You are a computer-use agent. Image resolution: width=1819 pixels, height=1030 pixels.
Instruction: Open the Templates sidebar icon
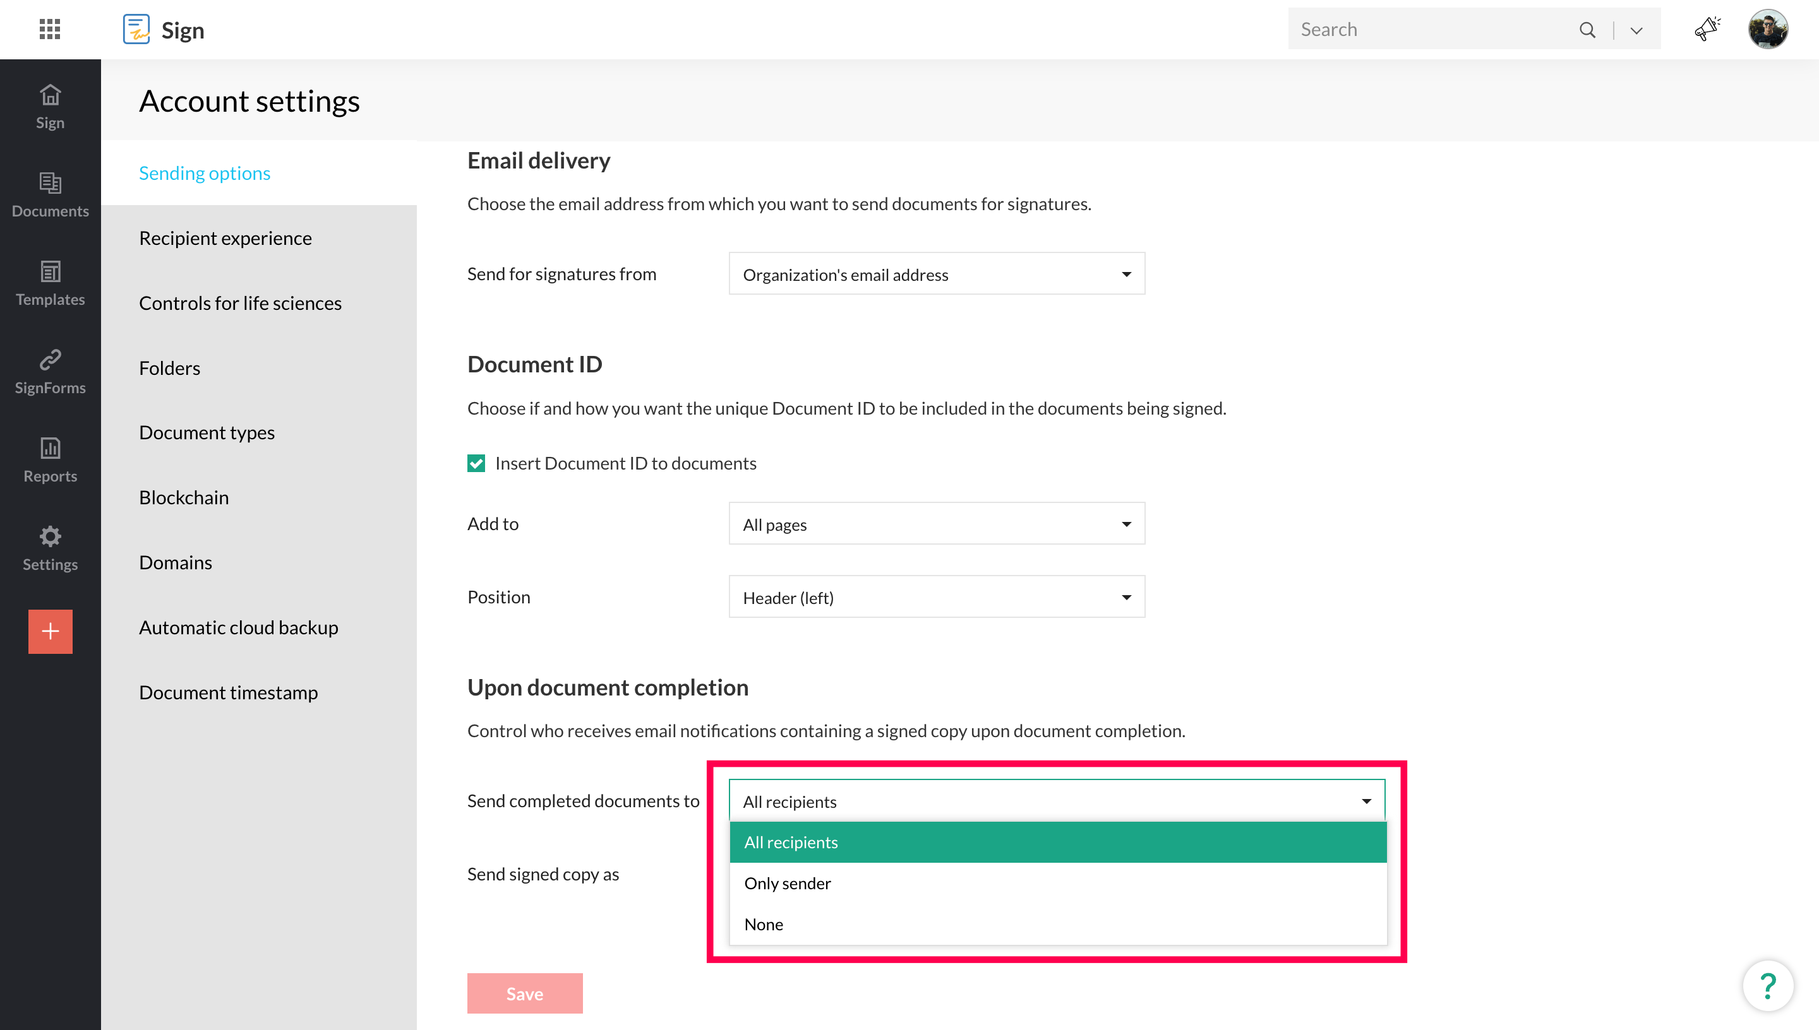[x=49, y=283]
